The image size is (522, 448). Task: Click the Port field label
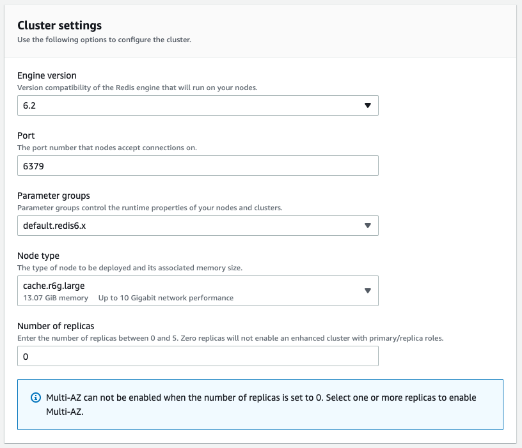(x=26, y=135)
